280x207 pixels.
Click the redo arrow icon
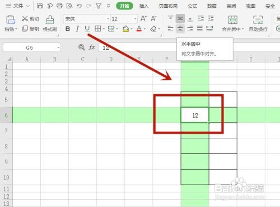[88, 6]
